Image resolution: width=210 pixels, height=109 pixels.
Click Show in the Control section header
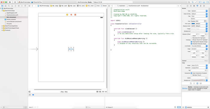[x=206, y=61]
